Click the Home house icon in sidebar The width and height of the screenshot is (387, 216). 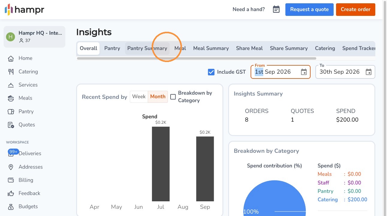[11, 58]
